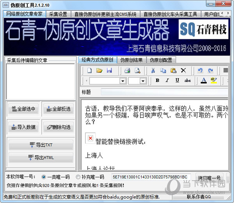
Task: Show more tabs via tab scroll arrows
Action: pyautogui.click(x=225, y=14)
